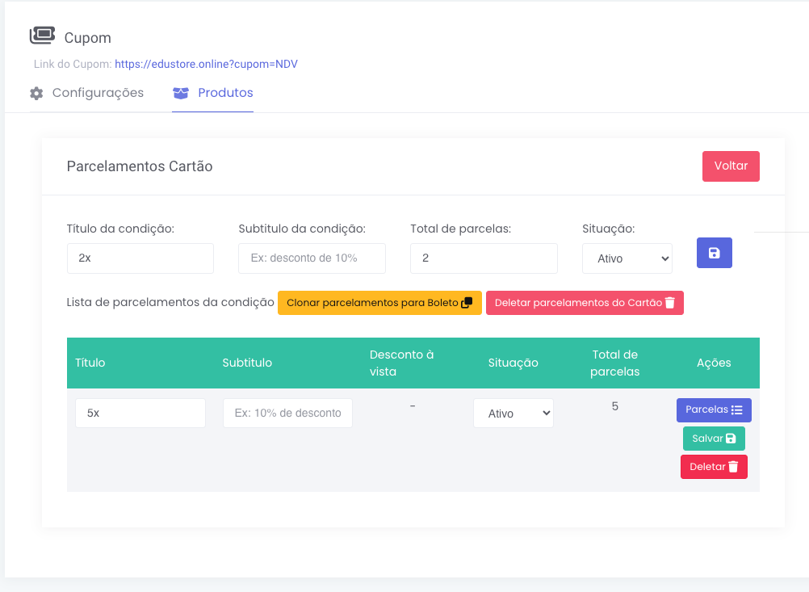Save the 5x row with Salvar
The image size is (809, 592).
(x=714, y=439)
